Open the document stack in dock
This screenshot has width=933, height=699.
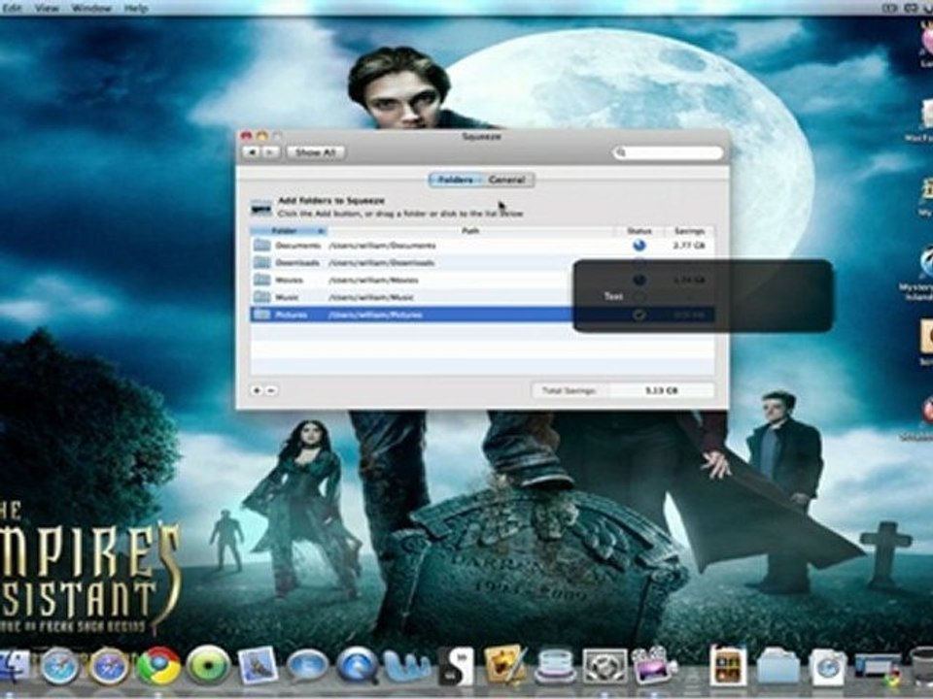[828, 667]
